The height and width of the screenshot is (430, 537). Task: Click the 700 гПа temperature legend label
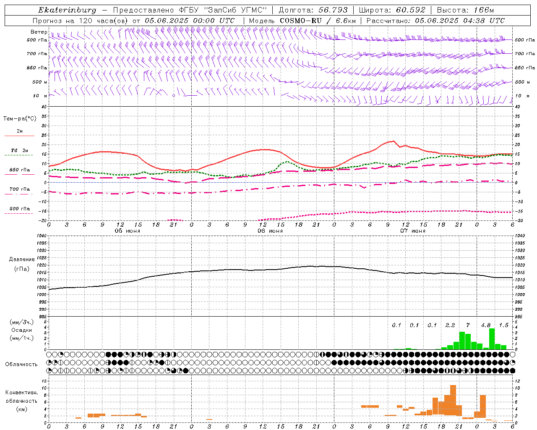(20, 189)
